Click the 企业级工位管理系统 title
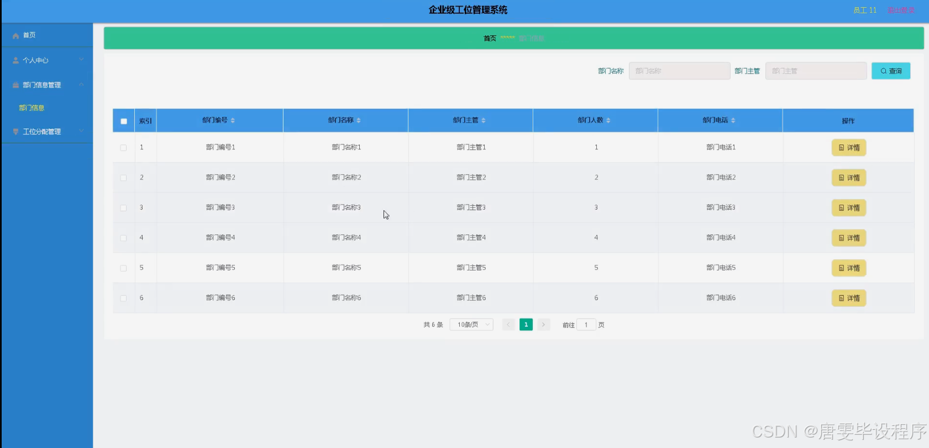Image resolution: width=929 pixels, height=448 pixels. [x=468, y=10]
